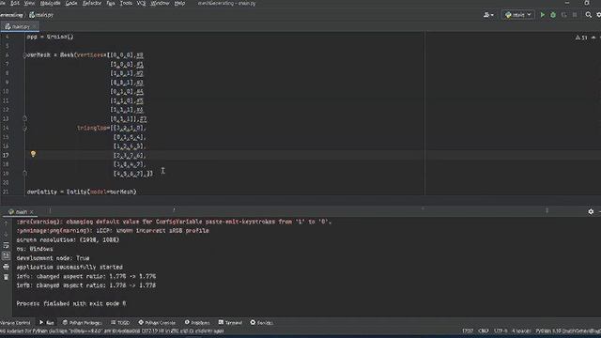Go to previous highlighted problem arrow
This screenshot has width=601, height=338.
click(x=593, y=38)
